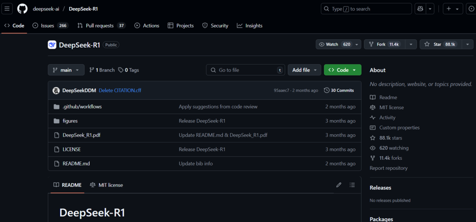Open the Projects tab

[181, 26]
